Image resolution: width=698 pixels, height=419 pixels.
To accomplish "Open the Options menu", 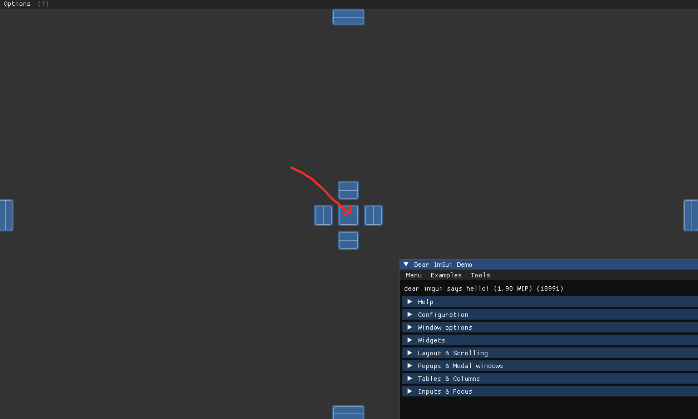I will click(17, 4).
